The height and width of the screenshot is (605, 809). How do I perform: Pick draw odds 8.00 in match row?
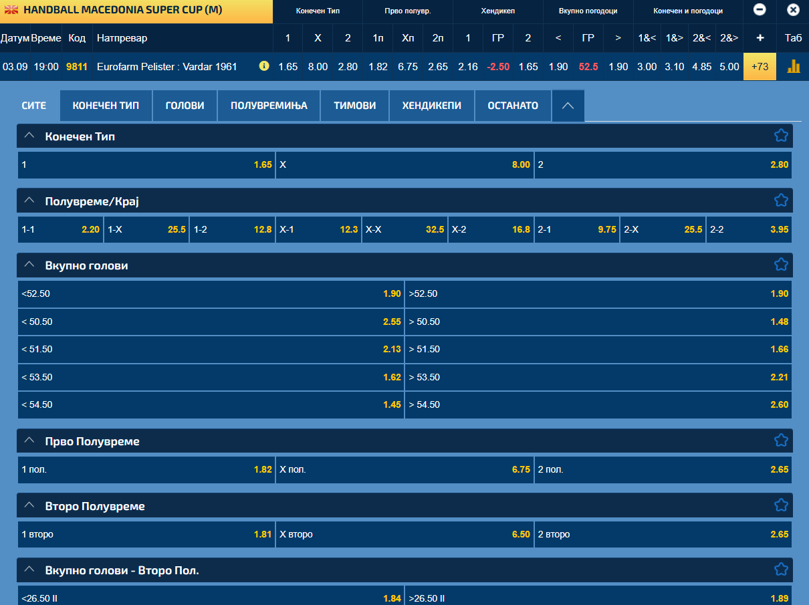(x=318, y=66)
